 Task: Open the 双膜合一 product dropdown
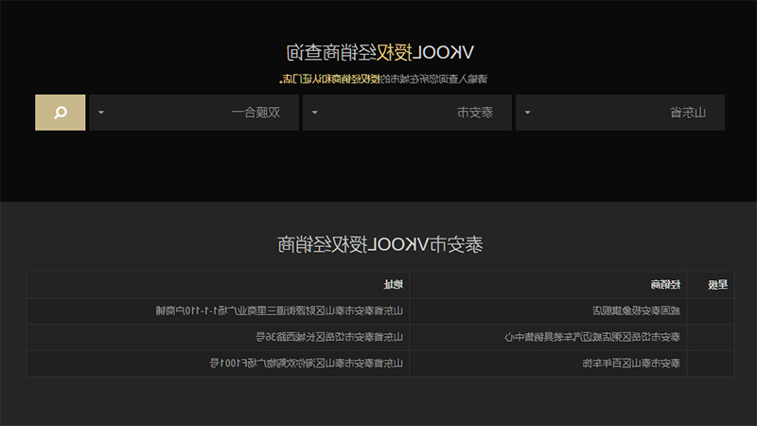(x=194, y=113)
